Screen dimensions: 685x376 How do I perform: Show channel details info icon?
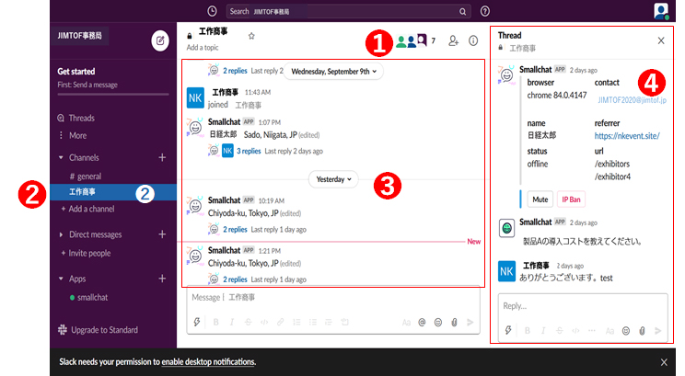(x=473, y=41)
